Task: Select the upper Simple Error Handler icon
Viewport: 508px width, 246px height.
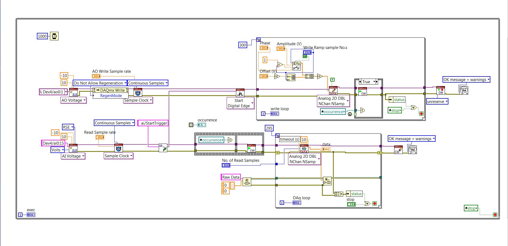Action: tap(464, 90)
